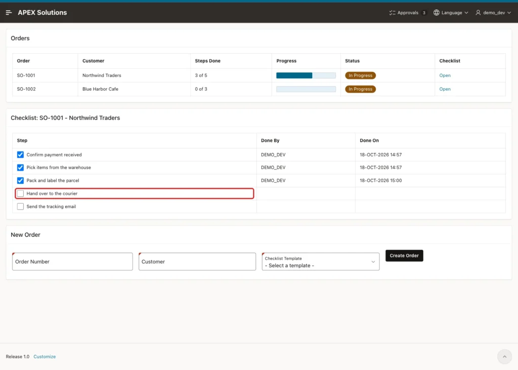Click the Create Order button
The width and height of the screenshot is (518, 370).
tap(404, 256)
